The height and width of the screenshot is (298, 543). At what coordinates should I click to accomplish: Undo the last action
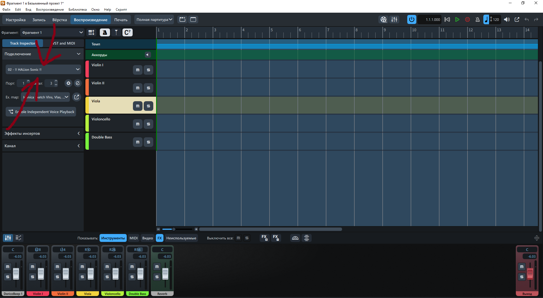coord(527,19)
